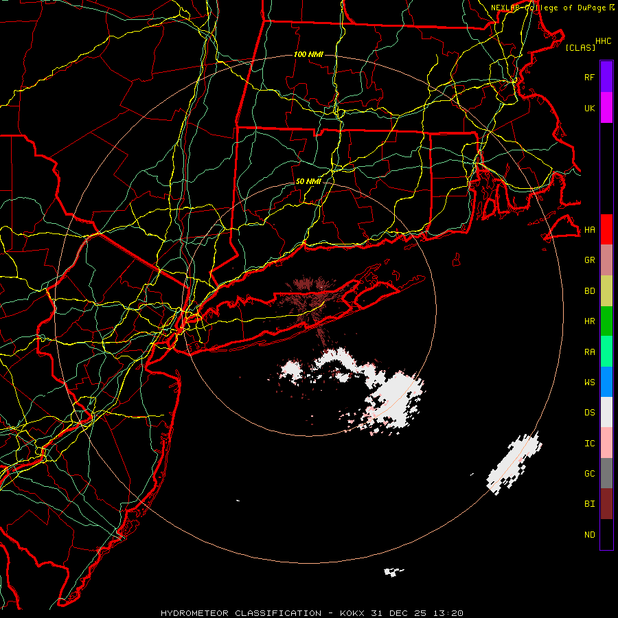
Task: Click the HA red legend swatch
Action: [x=606, y=229]
